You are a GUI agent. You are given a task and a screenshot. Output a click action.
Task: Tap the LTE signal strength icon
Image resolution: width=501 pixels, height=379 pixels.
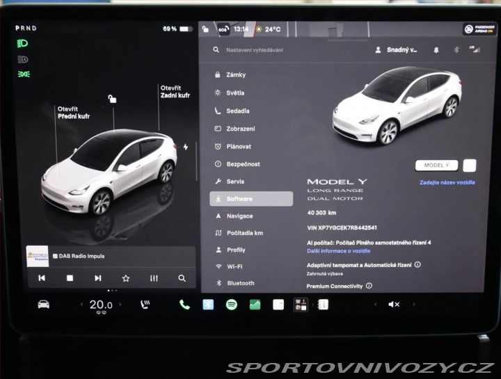coord(475,49)
